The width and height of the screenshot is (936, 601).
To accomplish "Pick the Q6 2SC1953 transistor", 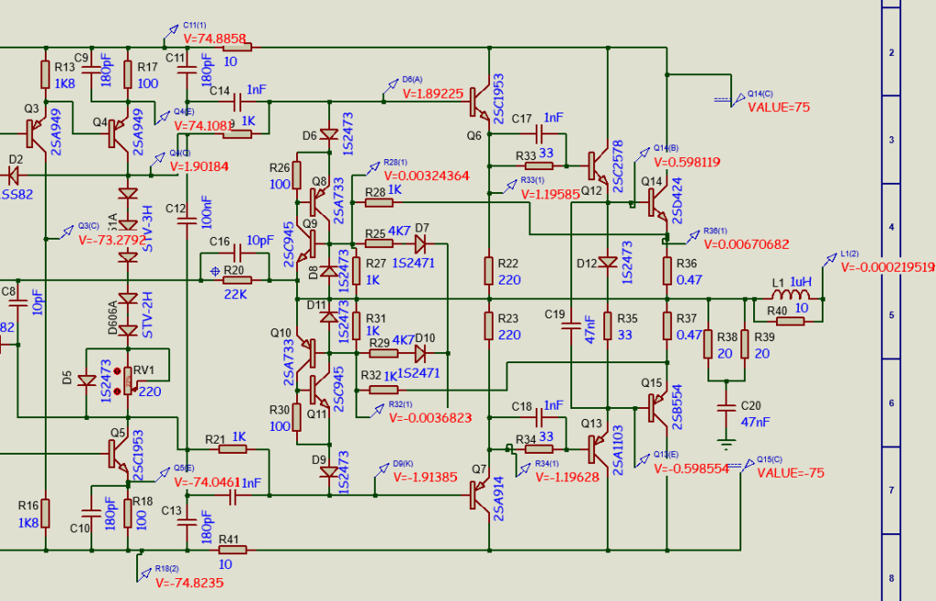I will tap(481, 102).
